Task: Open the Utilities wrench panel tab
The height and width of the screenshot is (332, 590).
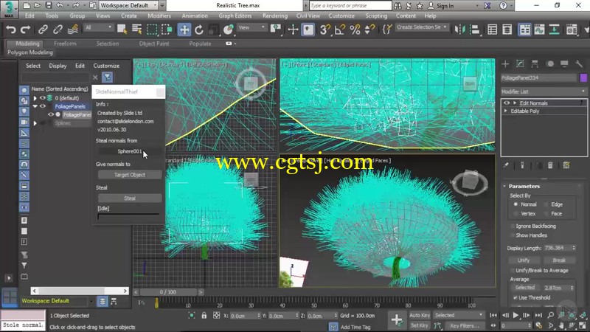Action: [579, 64]
